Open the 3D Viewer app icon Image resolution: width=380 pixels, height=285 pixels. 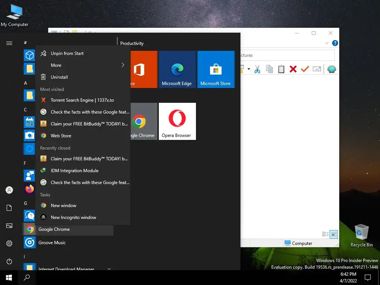coord(29,55)
